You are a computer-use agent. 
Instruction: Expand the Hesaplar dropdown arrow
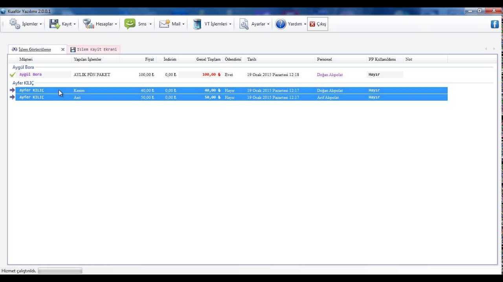[x=116, y=24]
